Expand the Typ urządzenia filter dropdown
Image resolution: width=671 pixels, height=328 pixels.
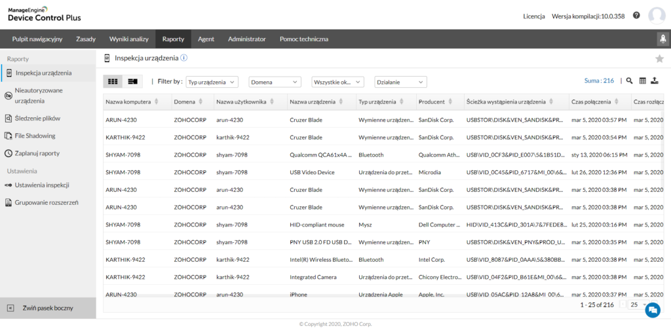click(212, 82)
